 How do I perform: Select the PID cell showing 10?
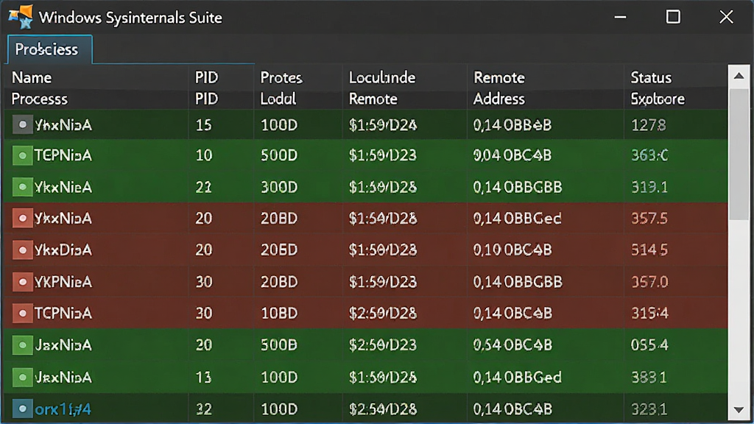(204, 156)
